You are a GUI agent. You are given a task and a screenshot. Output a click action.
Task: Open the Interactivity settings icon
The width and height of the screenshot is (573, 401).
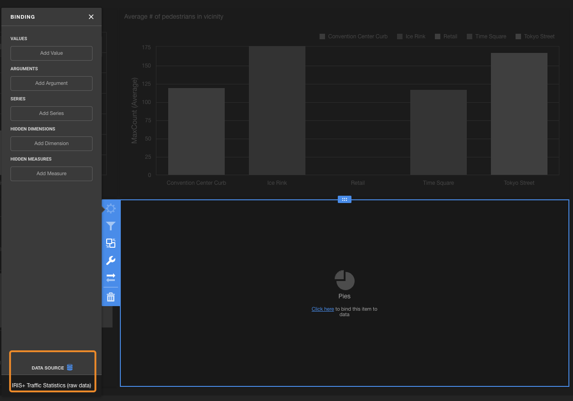111,243
